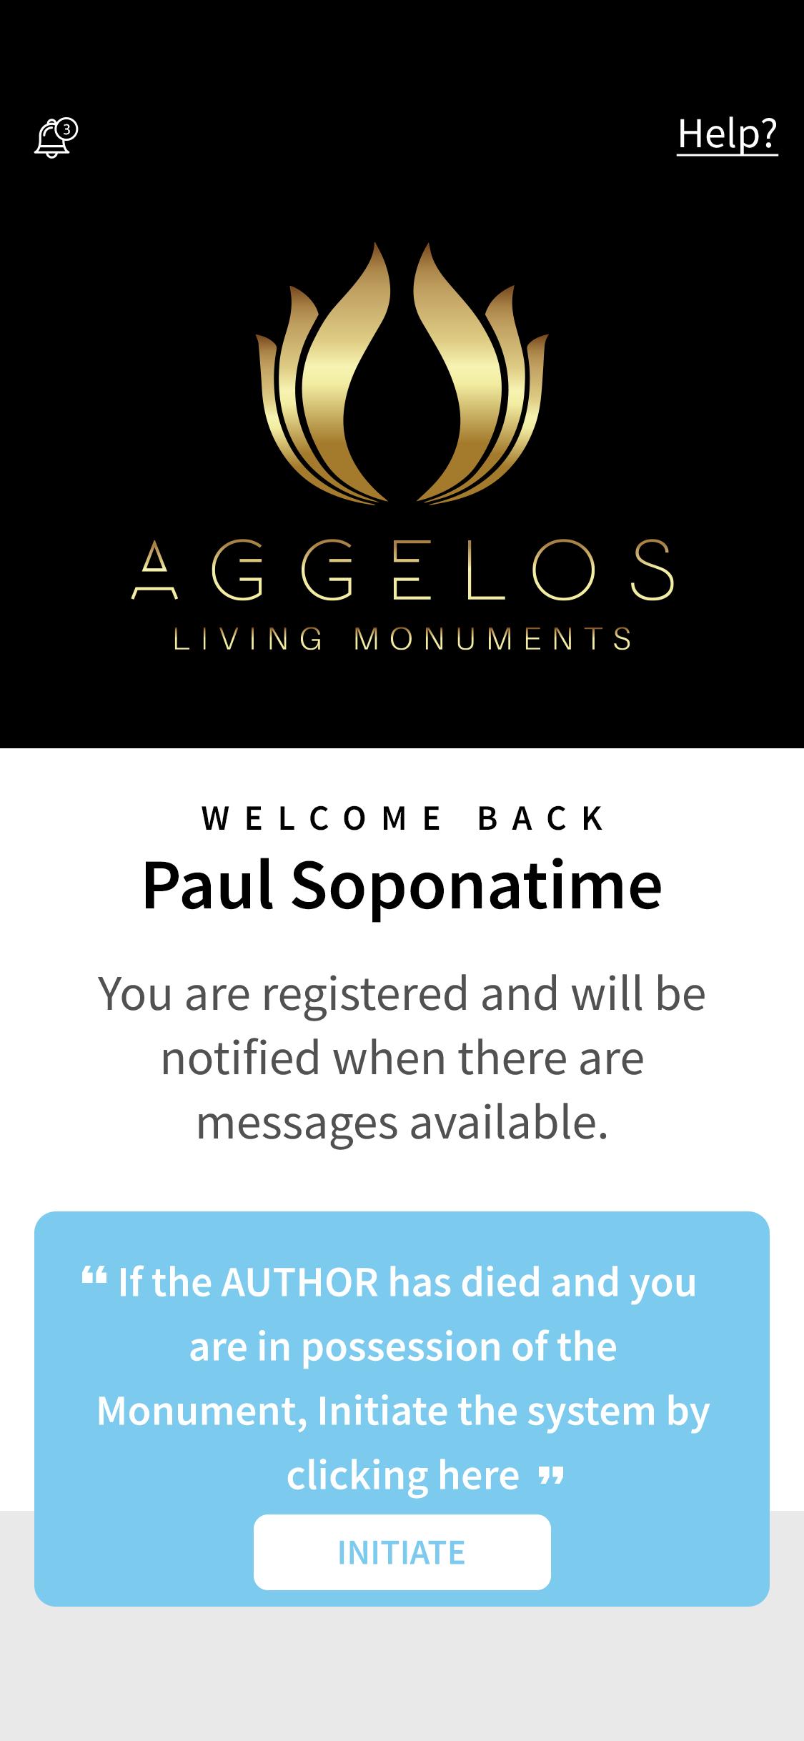The width and height of the screenshot is (804, 1741).
Task: Click 'Monument, Initiate the system by' line
Action: pyautogui.click(x=403, y=1412)
